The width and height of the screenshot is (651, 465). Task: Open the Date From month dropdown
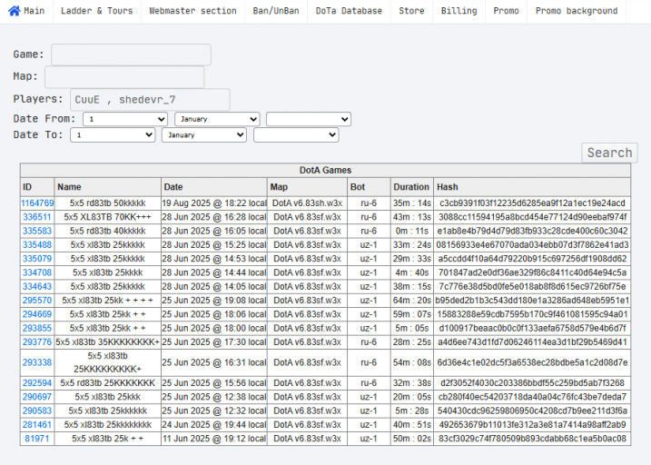point(217,119)
